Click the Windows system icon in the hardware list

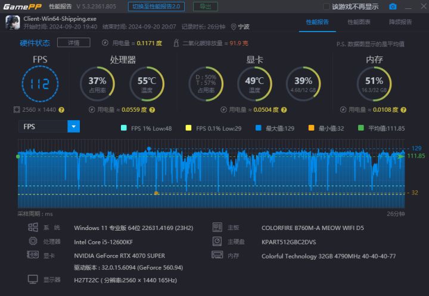pyautogui.click(x=33, y=227)
